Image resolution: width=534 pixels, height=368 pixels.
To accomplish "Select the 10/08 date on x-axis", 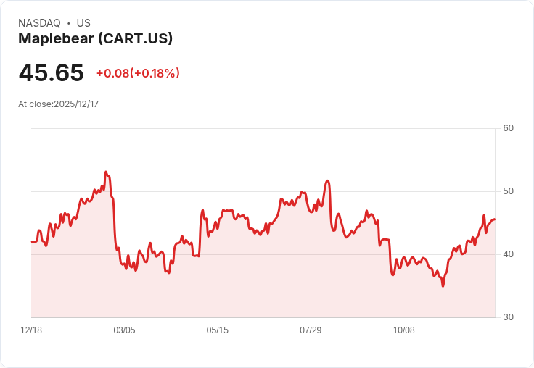I will pyautogui.click(x=403, y=330).
